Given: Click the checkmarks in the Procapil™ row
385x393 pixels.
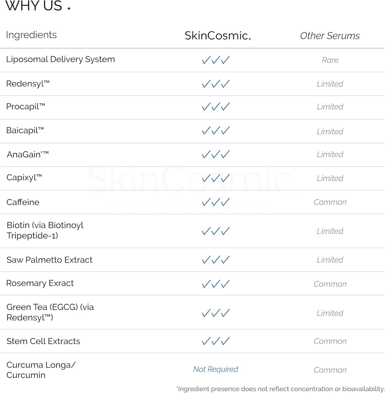Looking at the screenshot, I should [216, 107].
